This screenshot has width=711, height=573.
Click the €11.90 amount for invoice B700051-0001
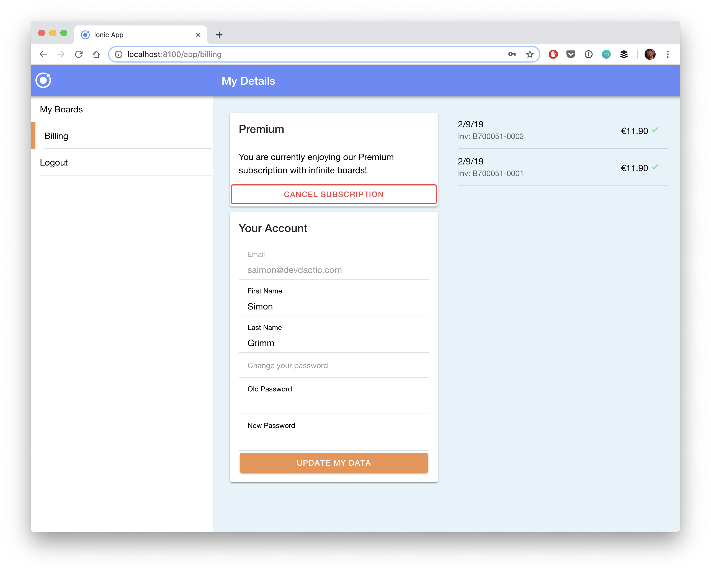(x=634, y=168)
